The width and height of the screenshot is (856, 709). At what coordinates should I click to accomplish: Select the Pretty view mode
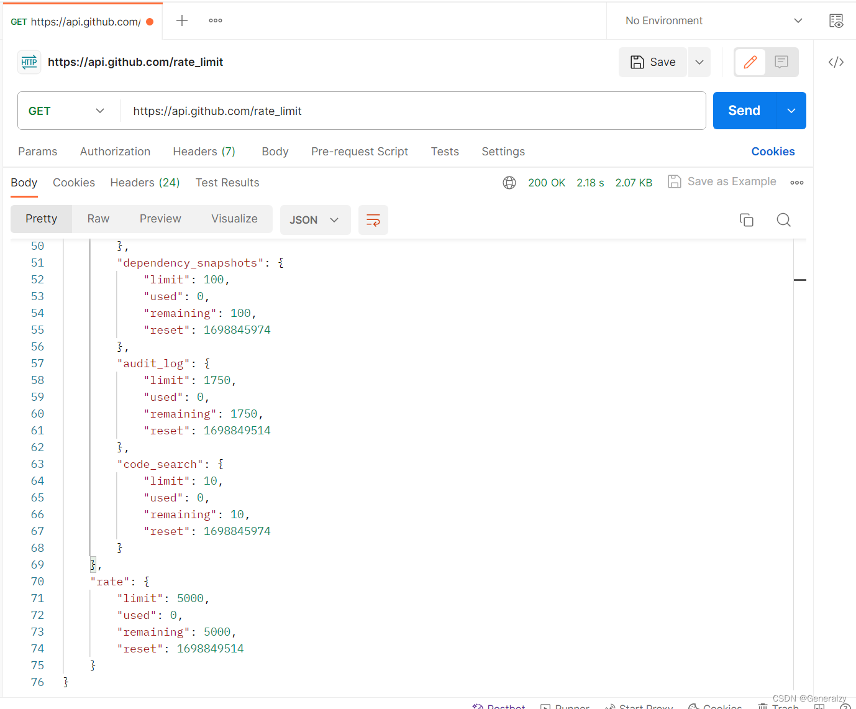(41, 219)
